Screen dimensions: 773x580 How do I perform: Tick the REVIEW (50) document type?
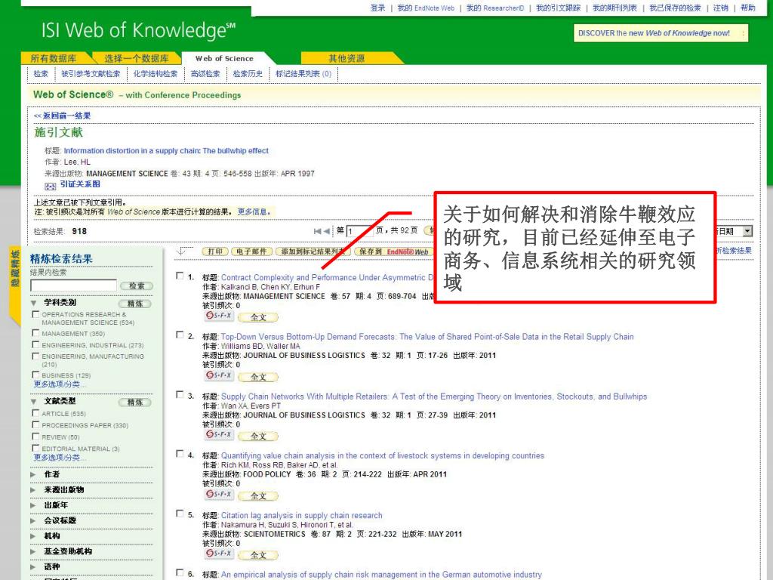[x=35, y=437]
